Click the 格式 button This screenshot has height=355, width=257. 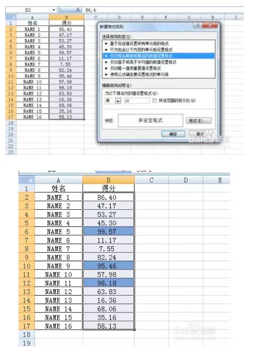tap(199, 120)
